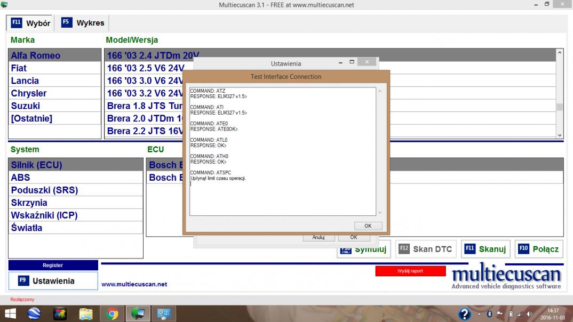This screenshot has width=573, height=322.
Task: Open Google Earth from the taskbar
Action: point(34,313)
